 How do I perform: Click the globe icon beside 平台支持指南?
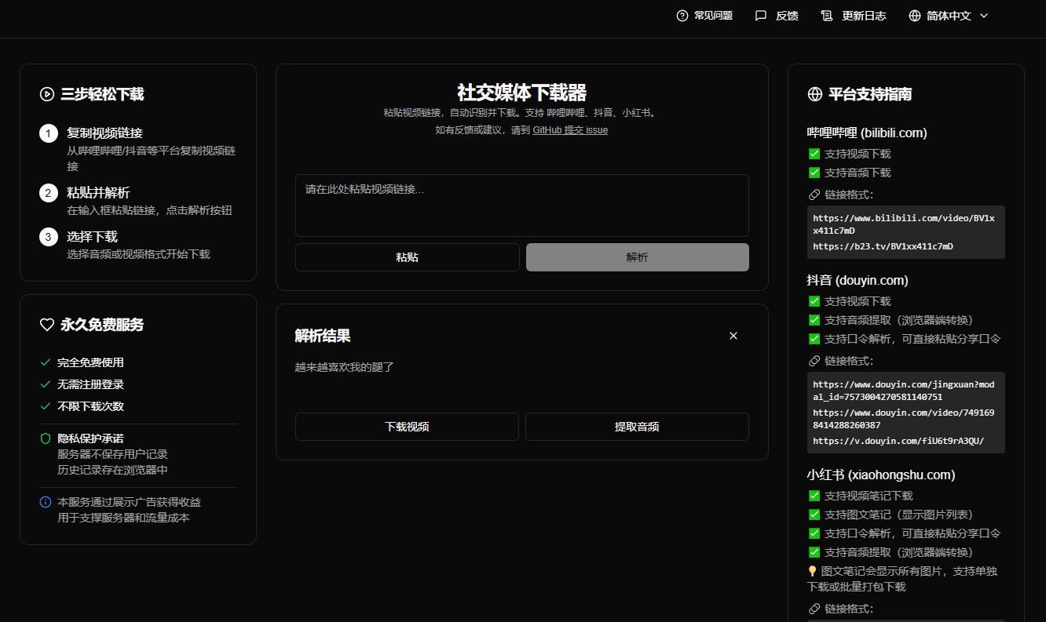tap(814, 94)
